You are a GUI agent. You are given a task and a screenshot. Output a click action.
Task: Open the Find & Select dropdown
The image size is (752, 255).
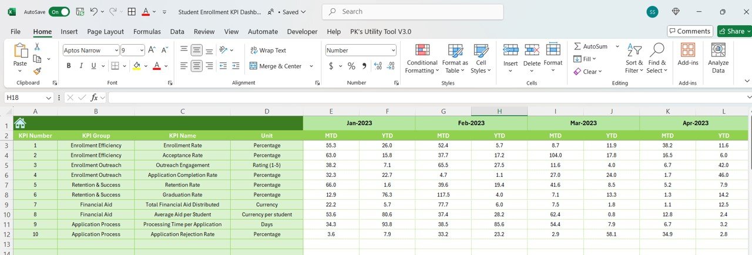point(657,58)
